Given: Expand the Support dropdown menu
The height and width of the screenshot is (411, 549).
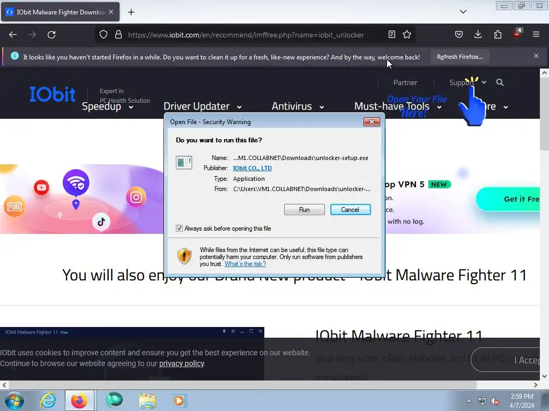Looking at the screenshot, I should (468, 82).
